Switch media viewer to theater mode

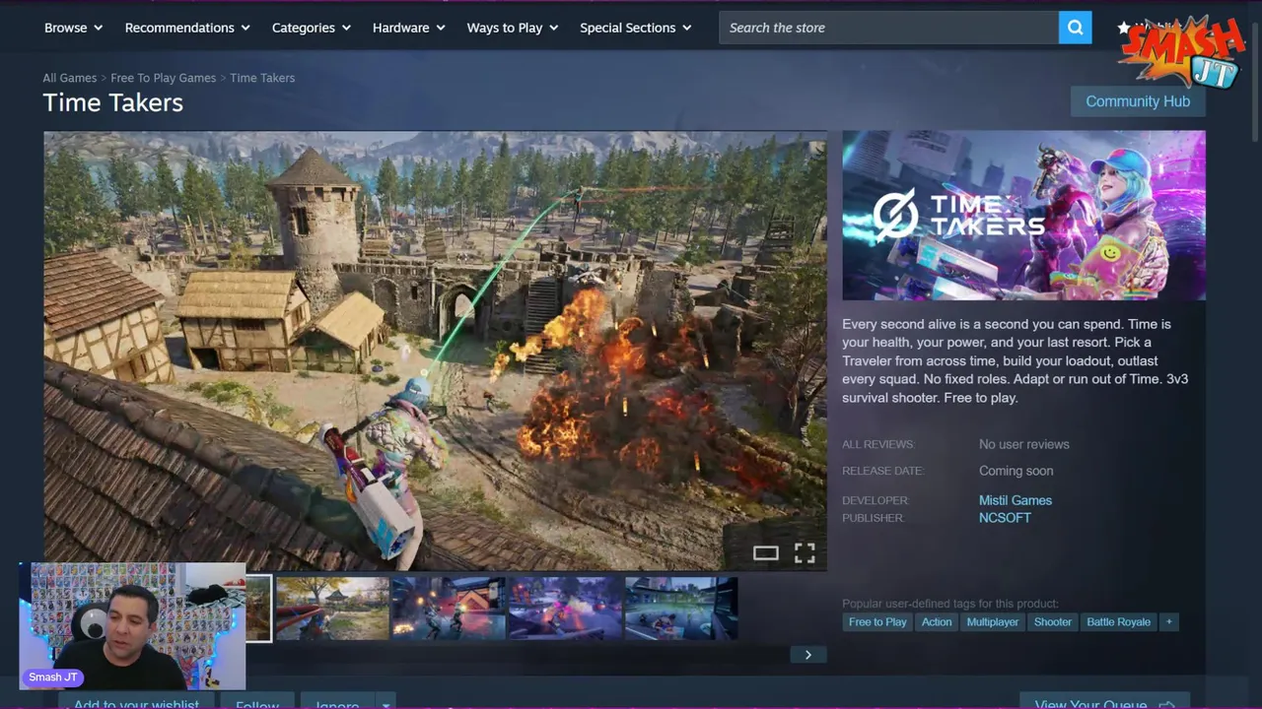766,553
